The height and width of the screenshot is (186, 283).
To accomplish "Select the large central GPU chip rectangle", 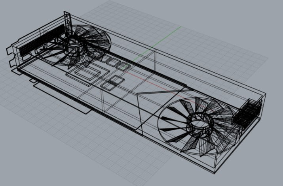I will tap(87, 73).
